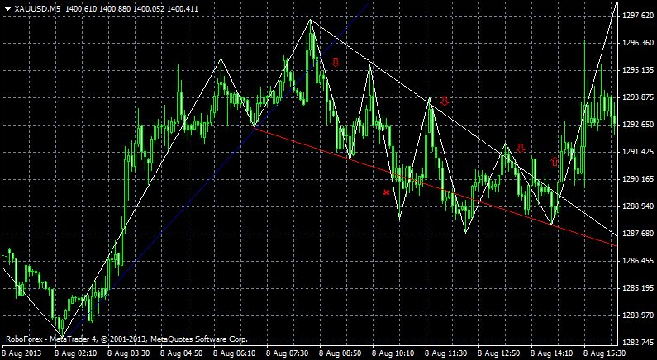Screen dimensions: 657x360
Task: Select the red descending support line
Action: [436, 187]
